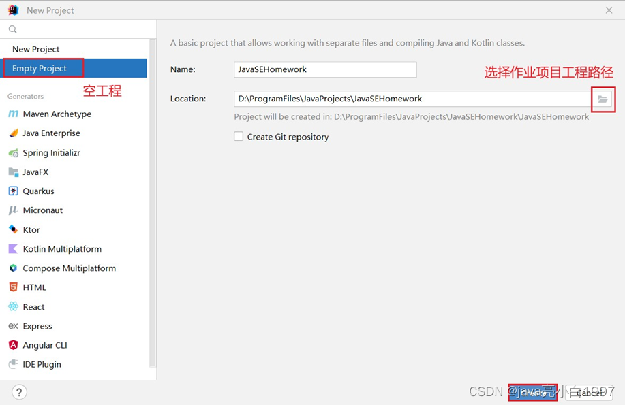Click the Name input field

[325, 69]
